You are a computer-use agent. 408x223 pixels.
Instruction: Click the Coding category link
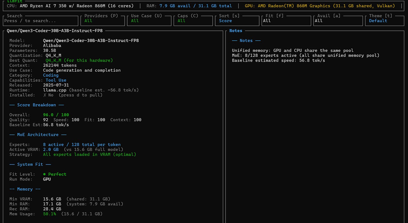(51, 75)
